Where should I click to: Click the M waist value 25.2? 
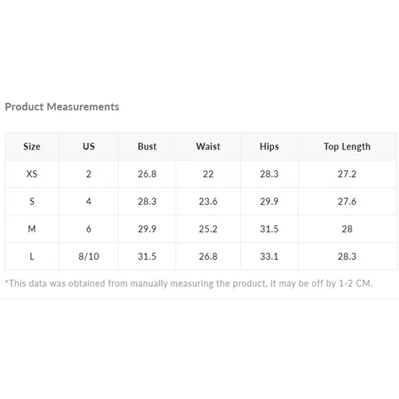tap(208, 229)
